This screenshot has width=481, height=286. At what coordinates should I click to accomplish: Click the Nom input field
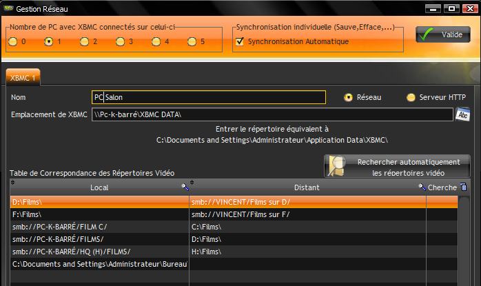[209, 98]
